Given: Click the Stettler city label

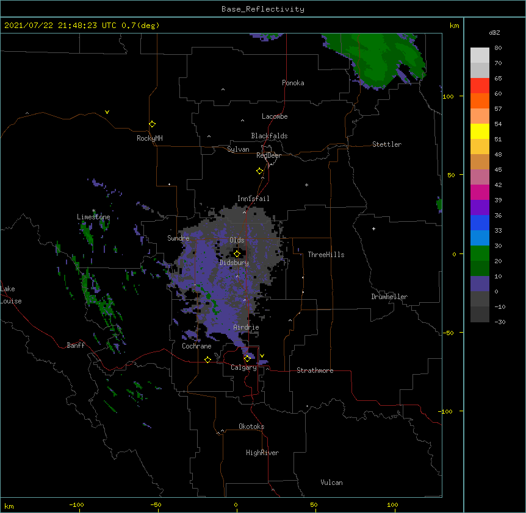Looking at the screenshot, I should point(387,144).
